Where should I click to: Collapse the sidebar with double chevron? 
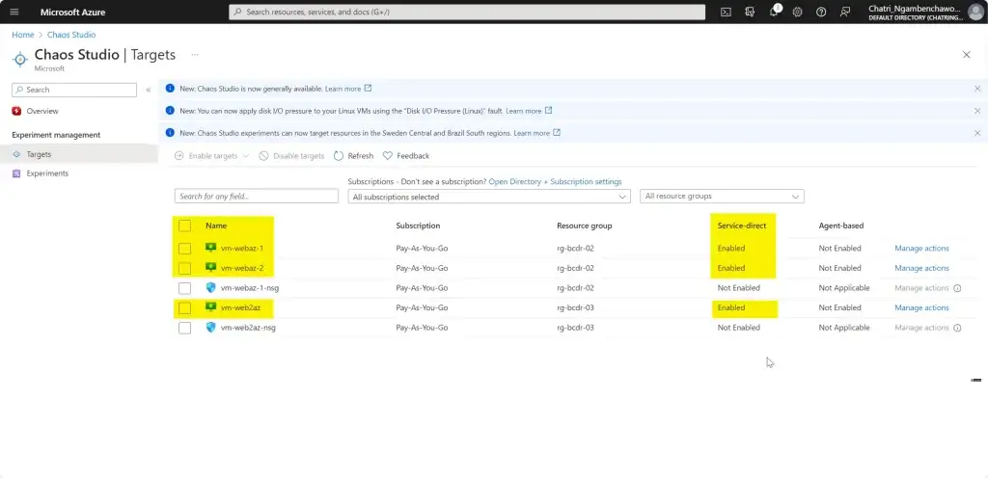pyautogui.click(x=148, y=90)
